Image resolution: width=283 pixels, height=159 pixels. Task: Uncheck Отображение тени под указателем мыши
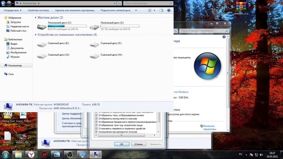[96, 125]
